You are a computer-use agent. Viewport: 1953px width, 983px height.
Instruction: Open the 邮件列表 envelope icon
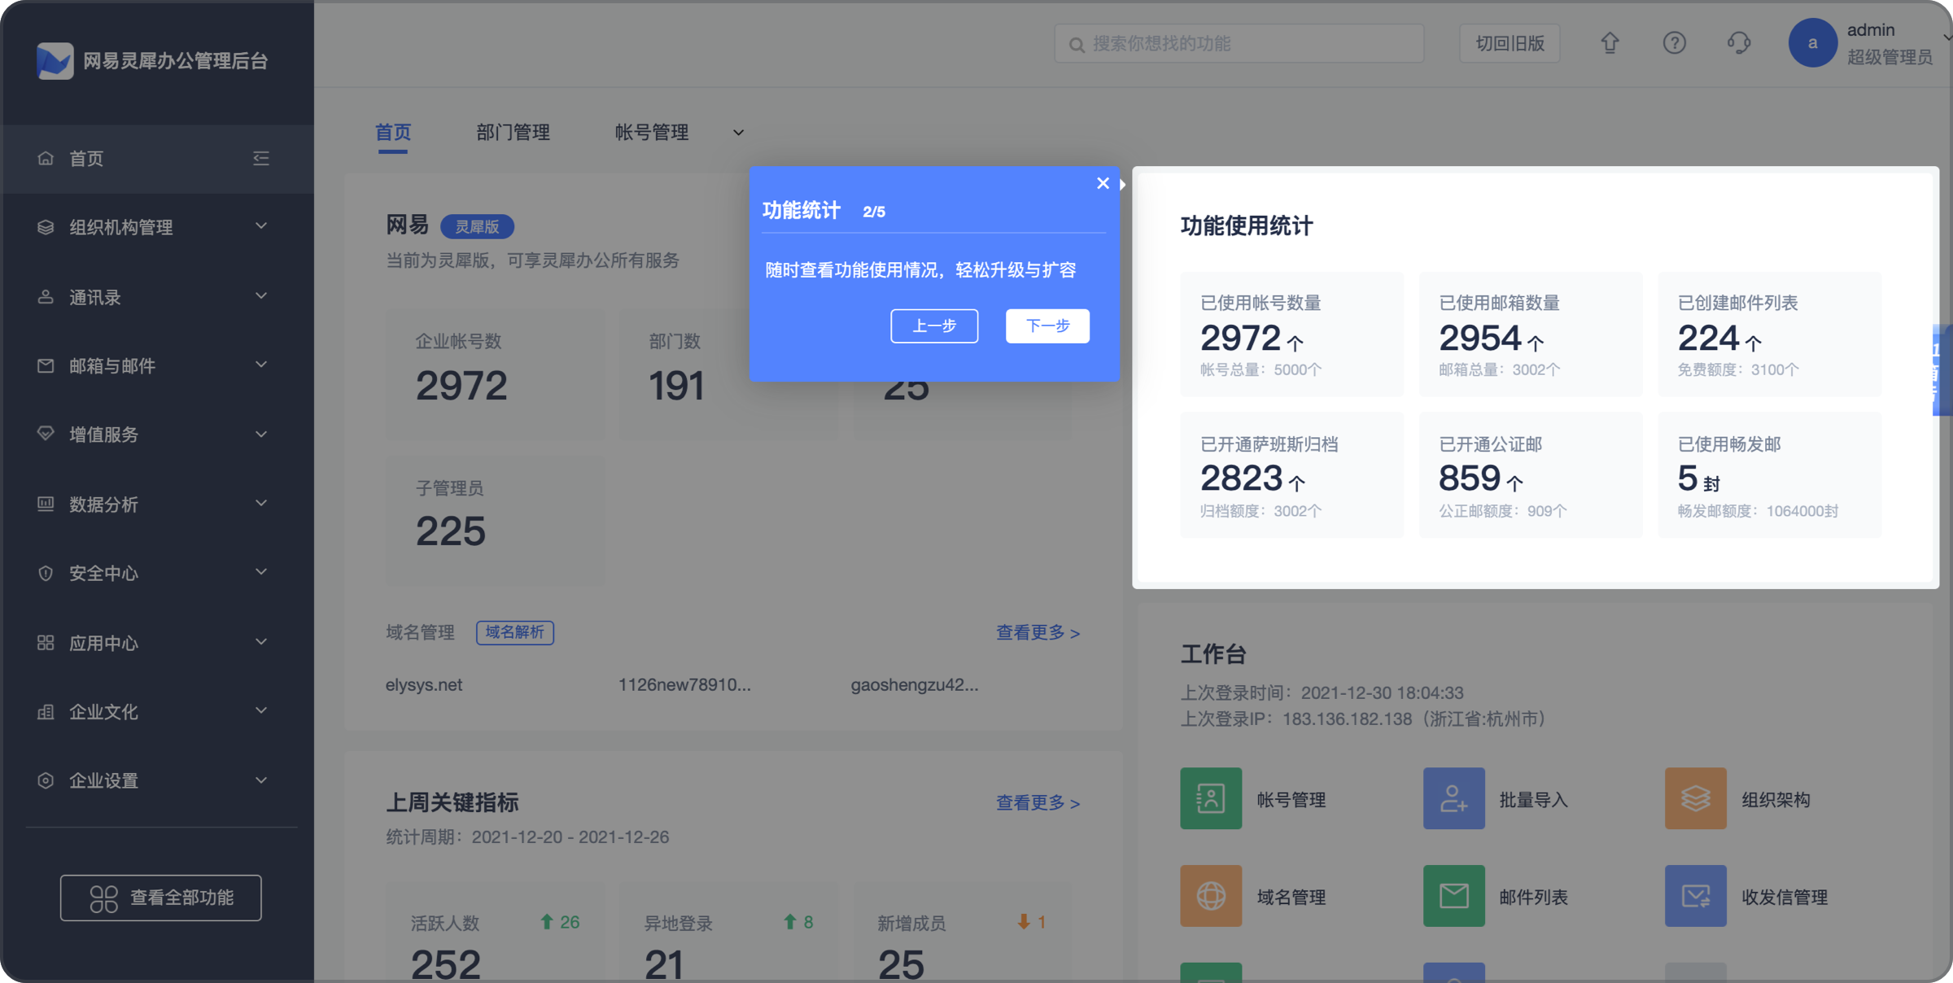point(1453,896)
